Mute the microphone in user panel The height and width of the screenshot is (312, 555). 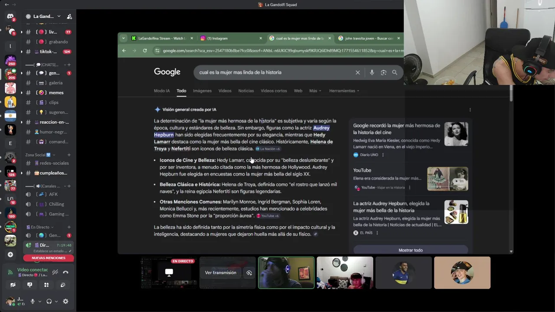click(x=33, y=301)
